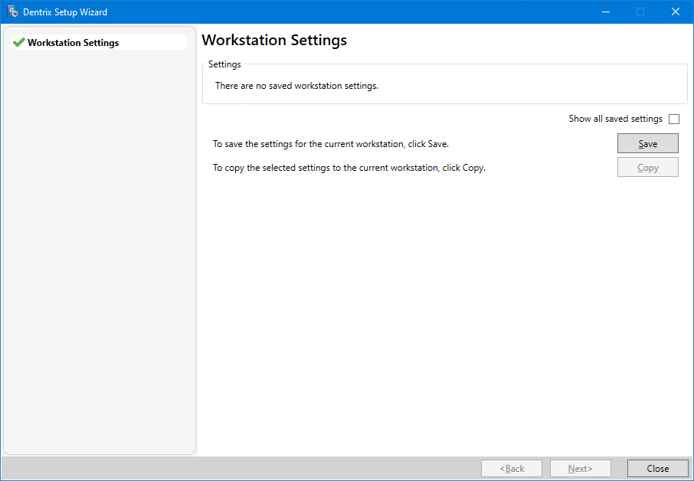This screenshot has height=481, width=694.
Task: Advance the wizard using the Next button
Action: 580,468
